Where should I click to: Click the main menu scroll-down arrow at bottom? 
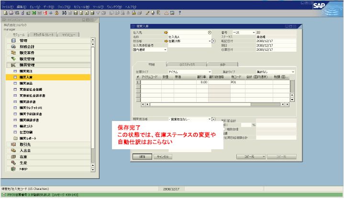click(93, 170)
